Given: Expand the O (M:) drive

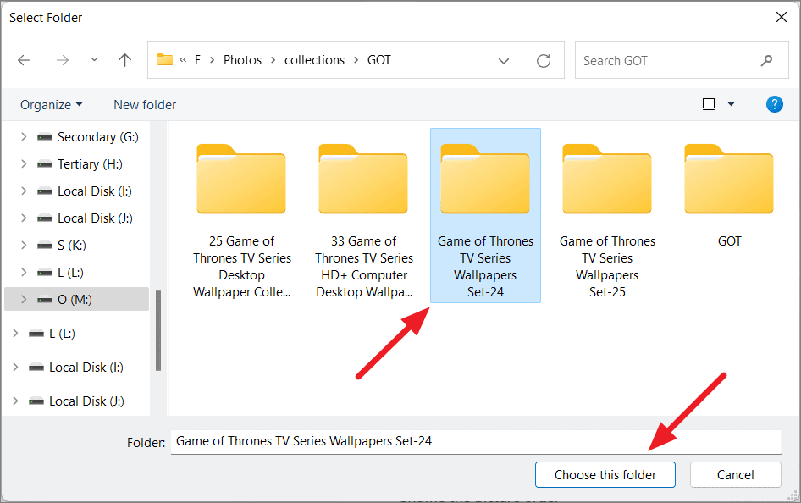Looking at the screenshot, I should click(24, 299).
